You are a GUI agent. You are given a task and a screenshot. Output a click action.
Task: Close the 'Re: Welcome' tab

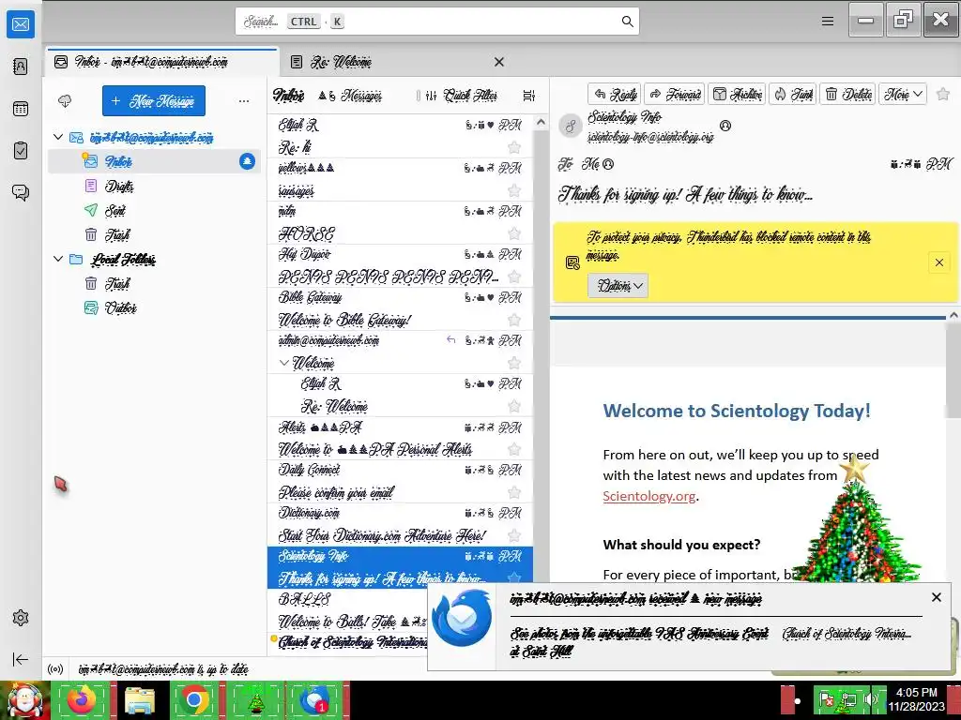499,62
